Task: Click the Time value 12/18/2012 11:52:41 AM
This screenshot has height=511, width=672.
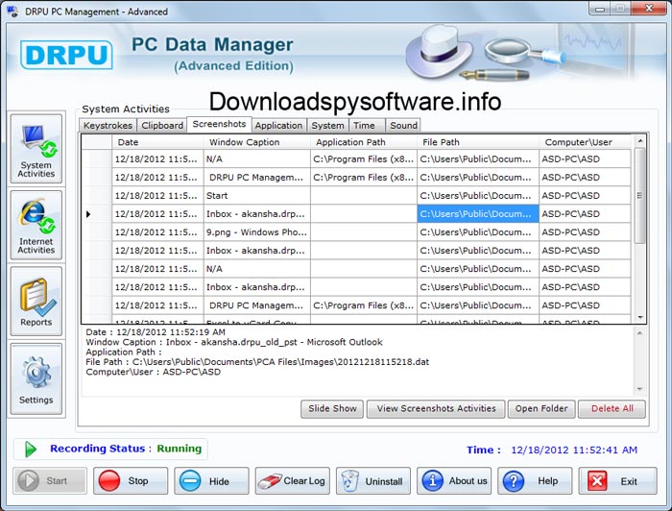Action: pyautogui.click(x=574, y=450)
